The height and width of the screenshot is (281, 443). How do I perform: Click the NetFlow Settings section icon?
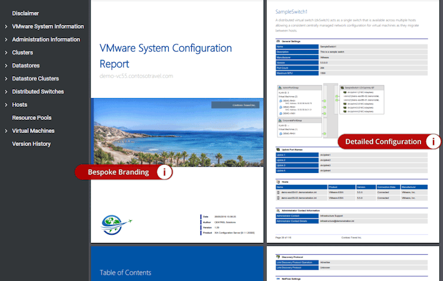click(278, 279)
